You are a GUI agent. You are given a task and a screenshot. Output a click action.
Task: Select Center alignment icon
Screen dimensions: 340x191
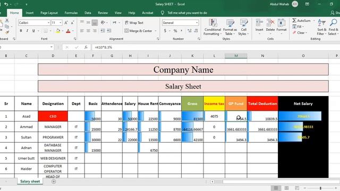88,31
